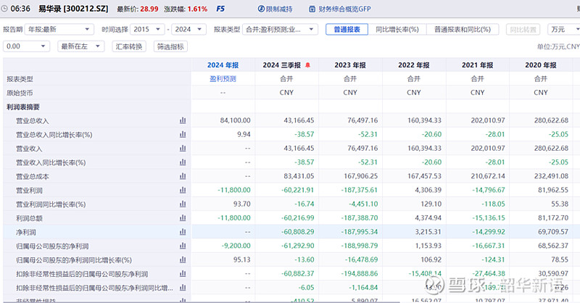Switch to 同比增长率(%) tab
The image size is (580, 303).
397,29
